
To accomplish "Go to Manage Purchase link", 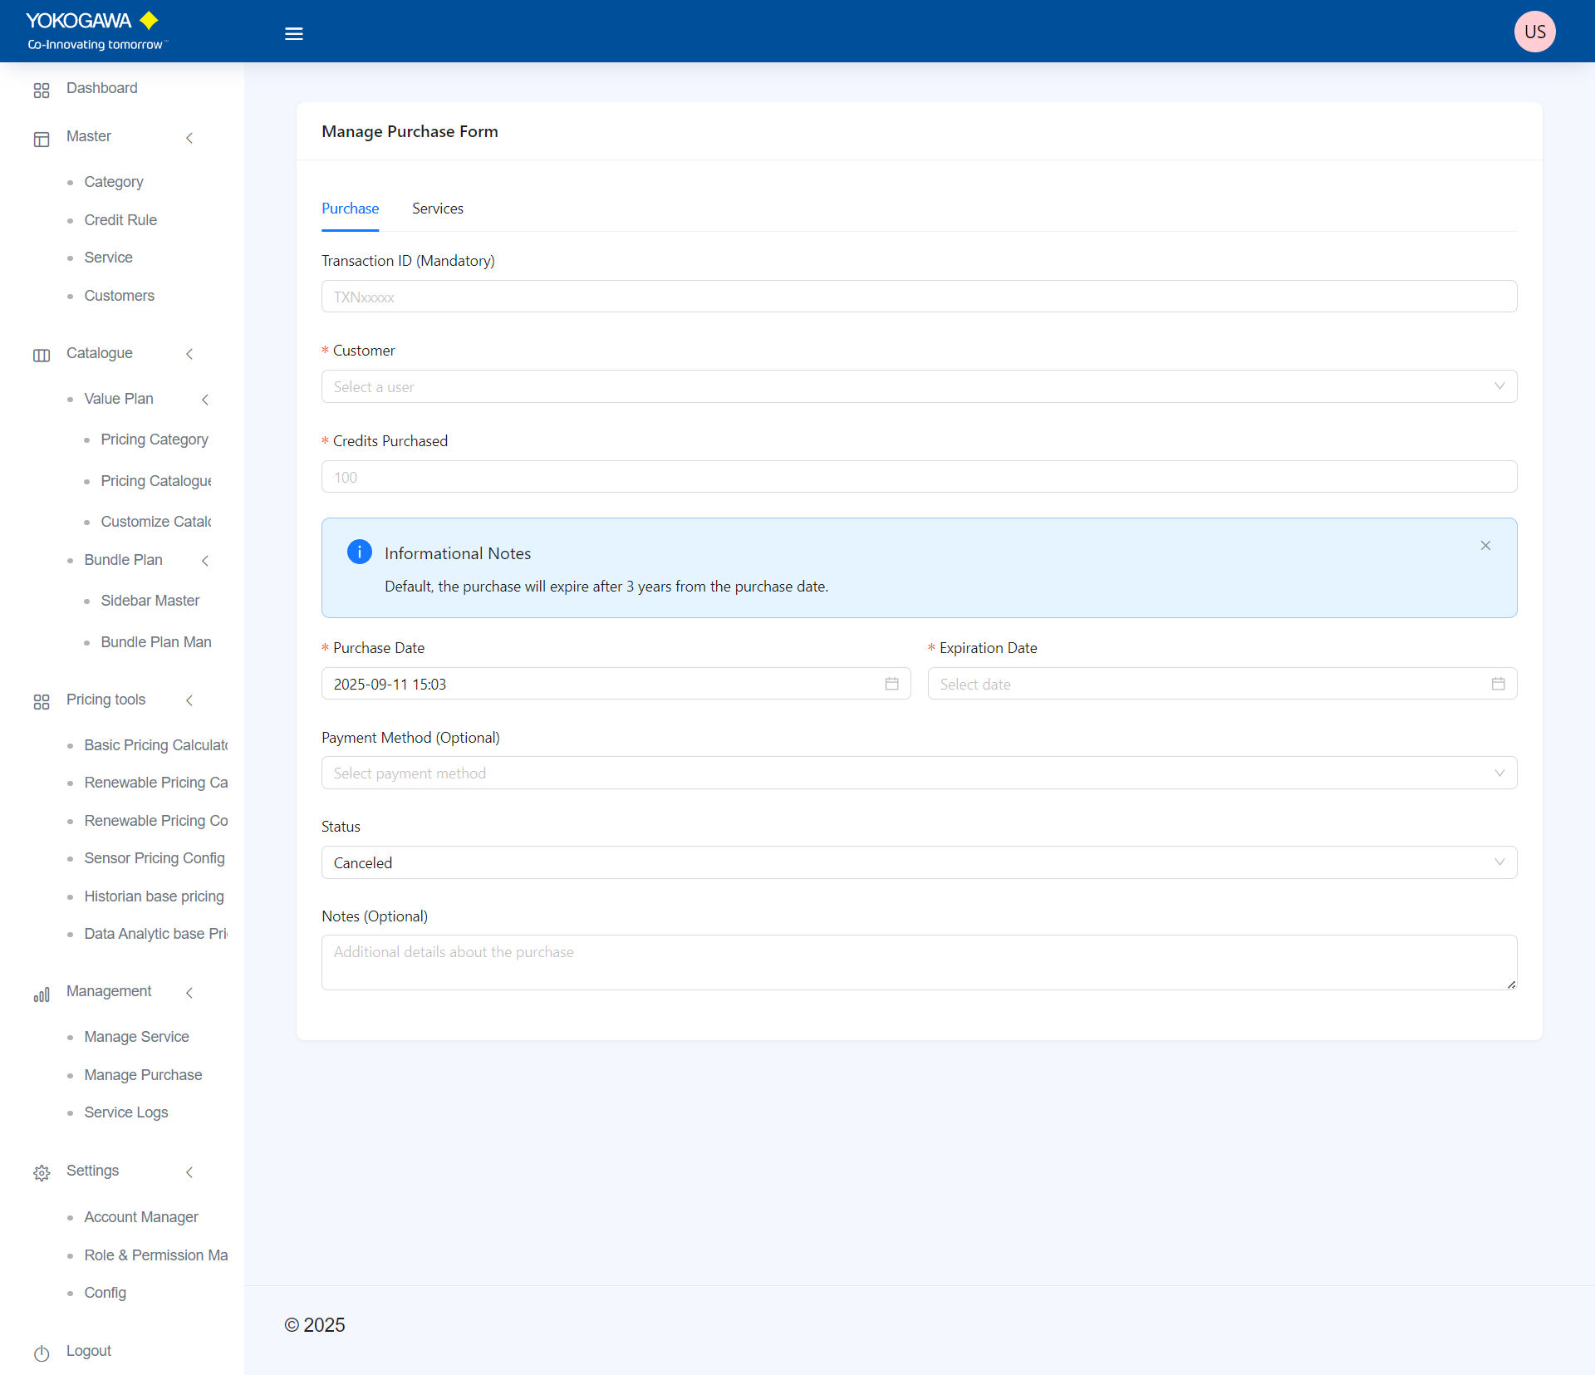I will (143, 1074).
